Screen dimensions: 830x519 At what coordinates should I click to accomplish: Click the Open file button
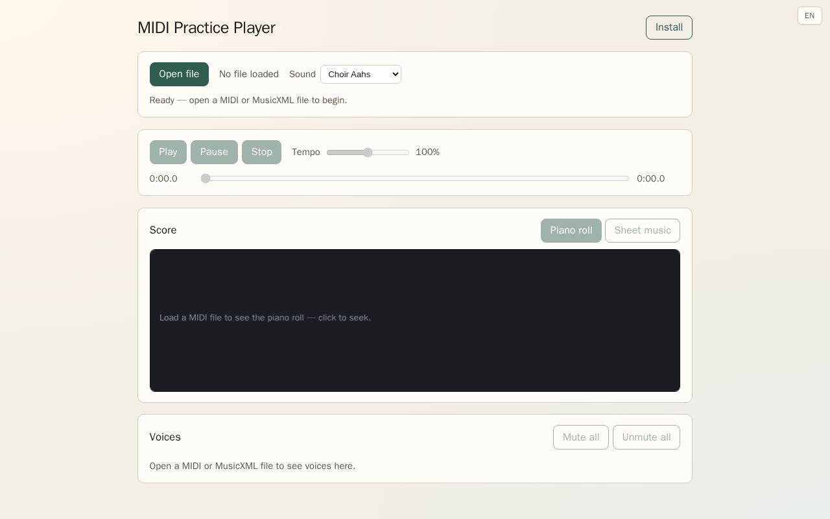coord(179,74)
